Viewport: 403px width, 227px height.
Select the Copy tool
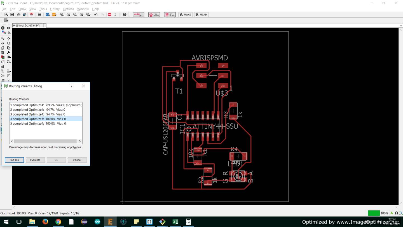[x=3, y=48]
